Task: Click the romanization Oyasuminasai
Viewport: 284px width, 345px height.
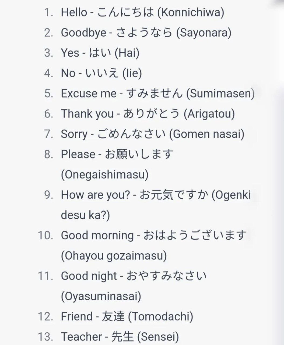Action: click(x=101, y=296)
